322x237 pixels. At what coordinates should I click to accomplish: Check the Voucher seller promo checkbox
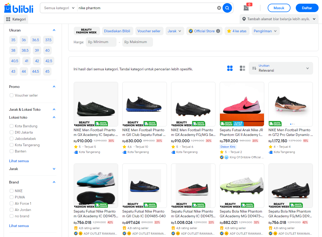(12, 95)
